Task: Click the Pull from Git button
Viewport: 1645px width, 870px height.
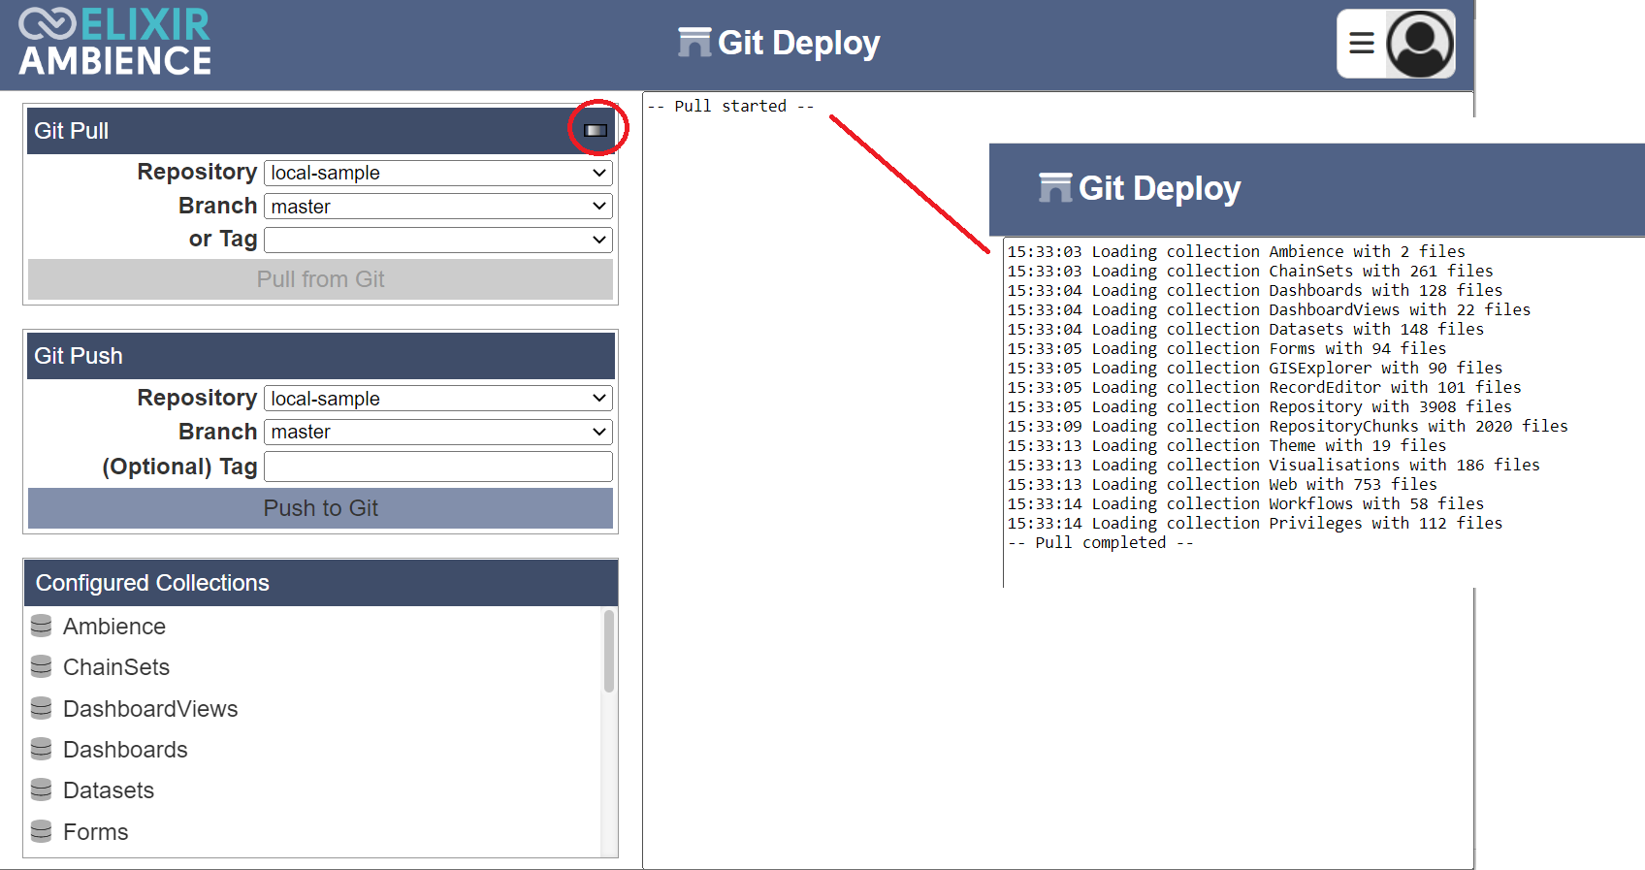Action: [320, 279]
